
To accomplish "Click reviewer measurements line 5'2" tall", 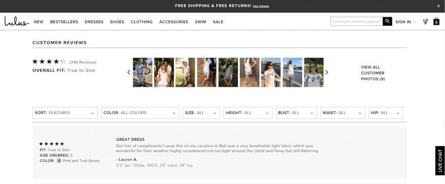I will pyautogui.click(x=154, y=165).
